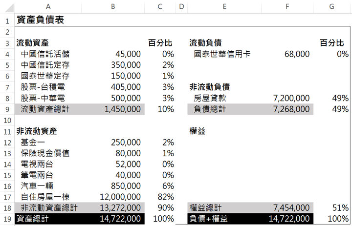Click the 流動資產總計 label cell
Screen dimensions: 352x226
tap(48, 109)
